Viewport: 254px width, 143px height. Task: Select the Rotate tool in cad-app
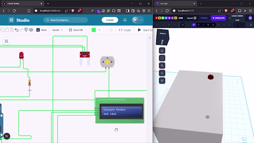[199, 25]
